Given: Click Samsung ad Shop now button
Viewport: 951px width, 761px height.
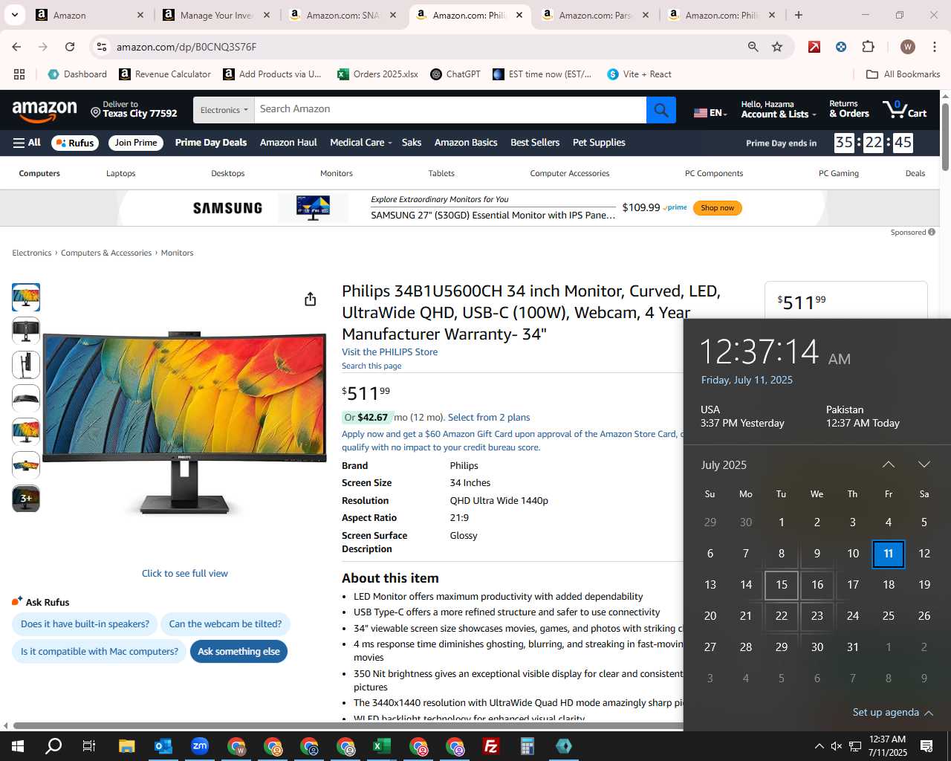Looking at the screenshot, I should (x=717, y=208).
